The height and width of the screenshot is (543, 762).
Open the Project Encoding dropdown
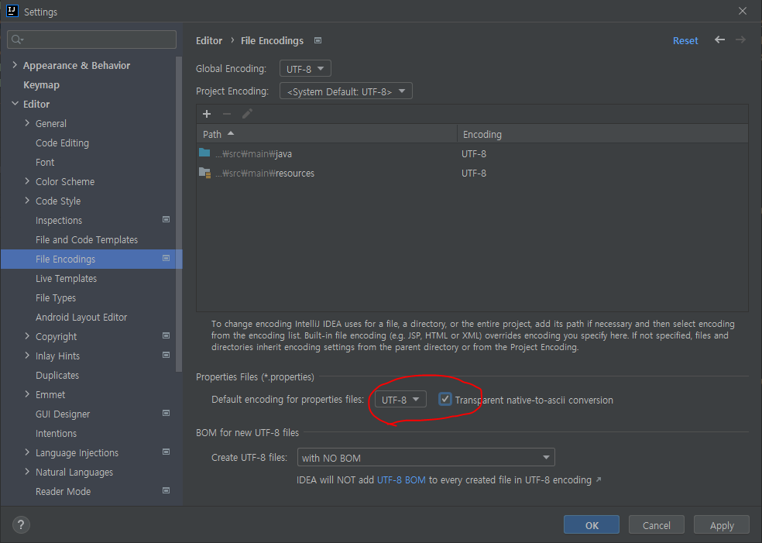pyautogui.click(x=346, y=91)
